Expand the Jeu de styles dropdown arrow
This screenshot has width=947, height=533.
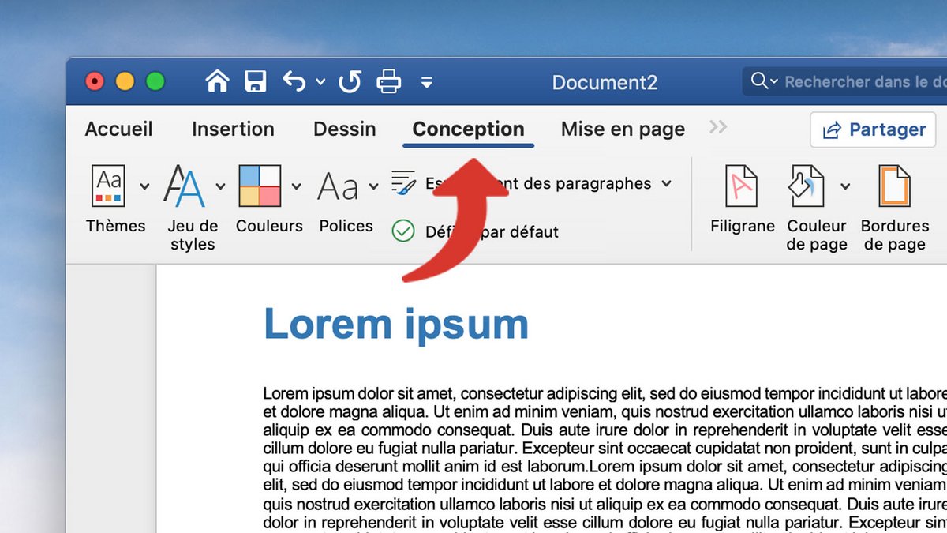220,186
